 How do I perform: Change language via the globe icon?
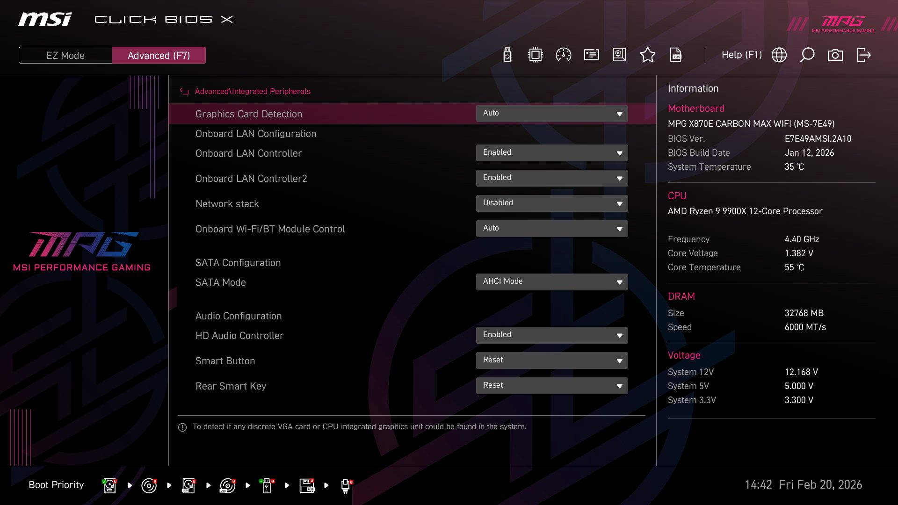779,55
